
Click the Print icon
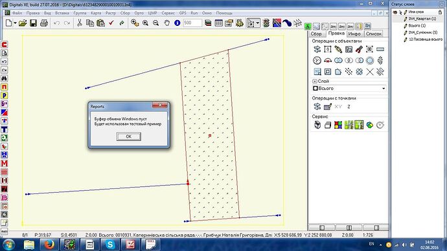click(x=44, y=23)
